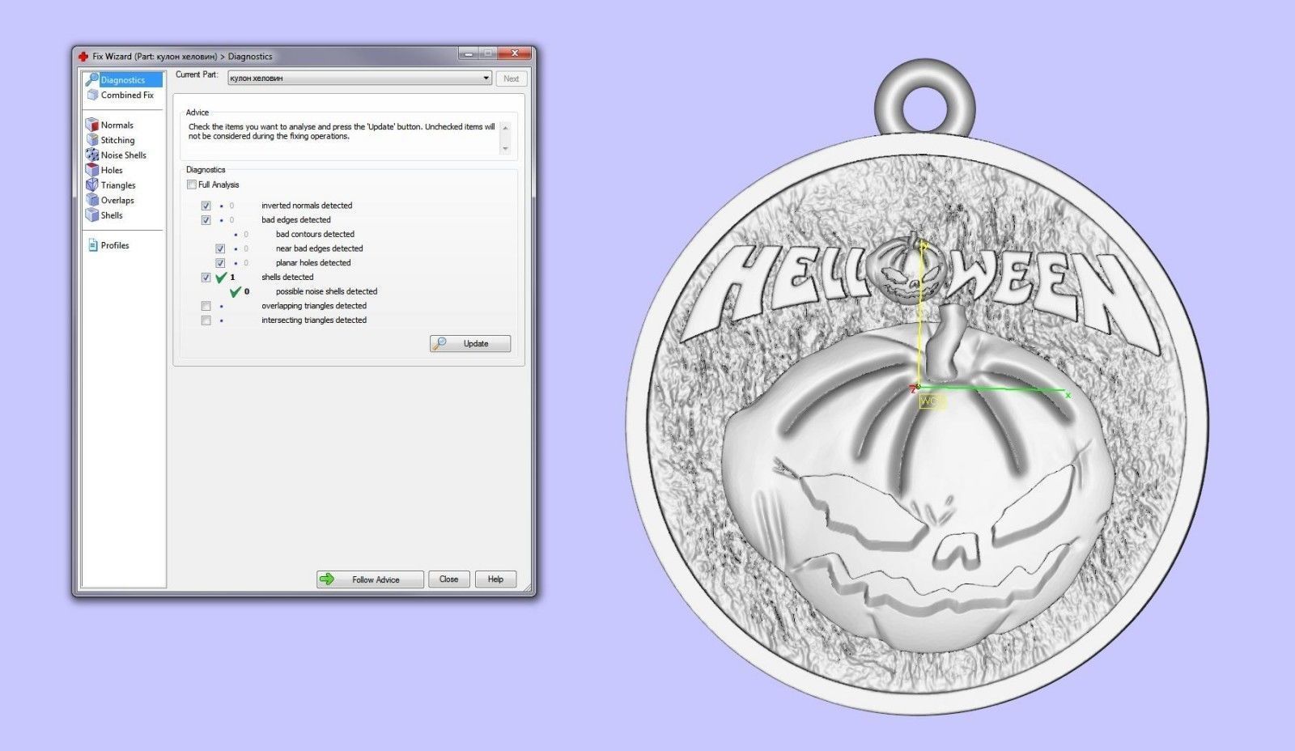
Task: Go to the Triangles page
Action: (x=118, y=185)
